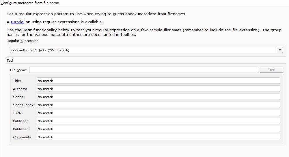Select the Title result field
The image size is (289, 157).
[158, 81]
